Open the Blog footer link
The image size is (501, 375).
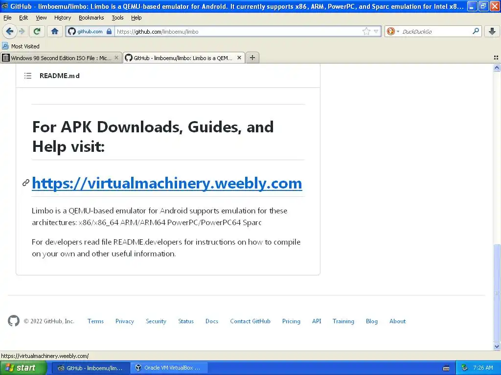pyautogui.click(x=372, y=321)
